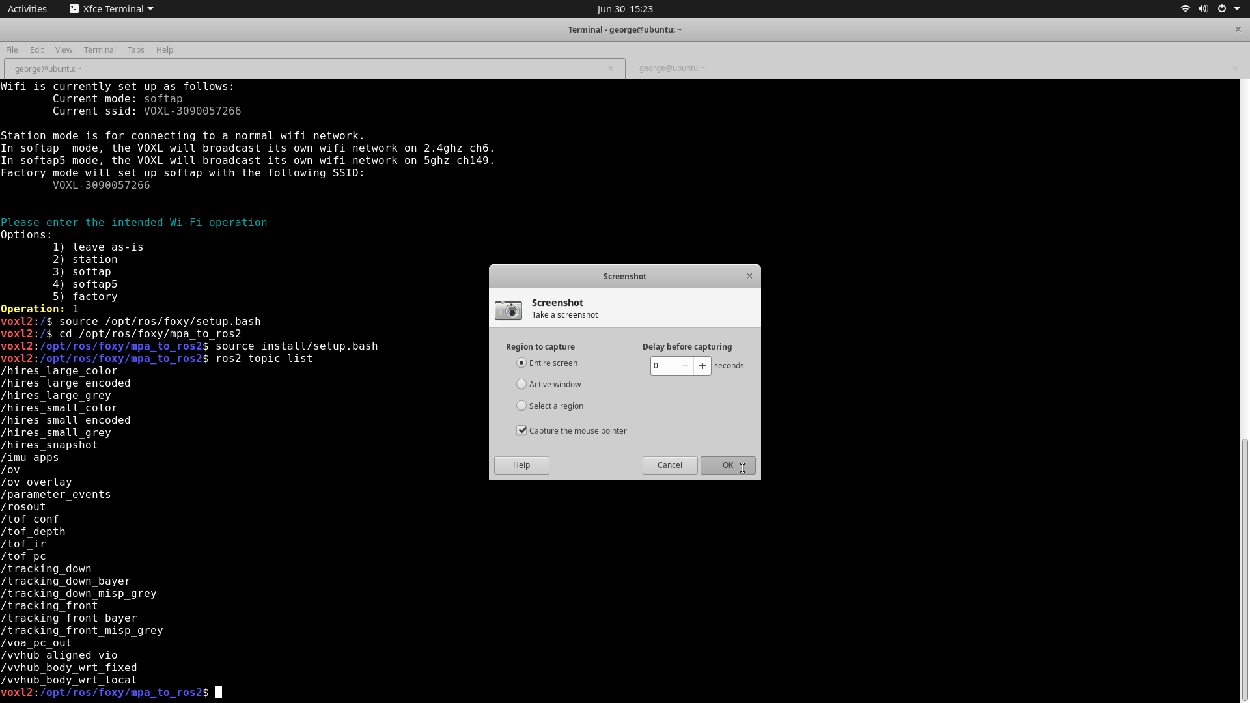Open the clock showing Jun 30 15:23
1250x703 pixels.
click(625, 9)
